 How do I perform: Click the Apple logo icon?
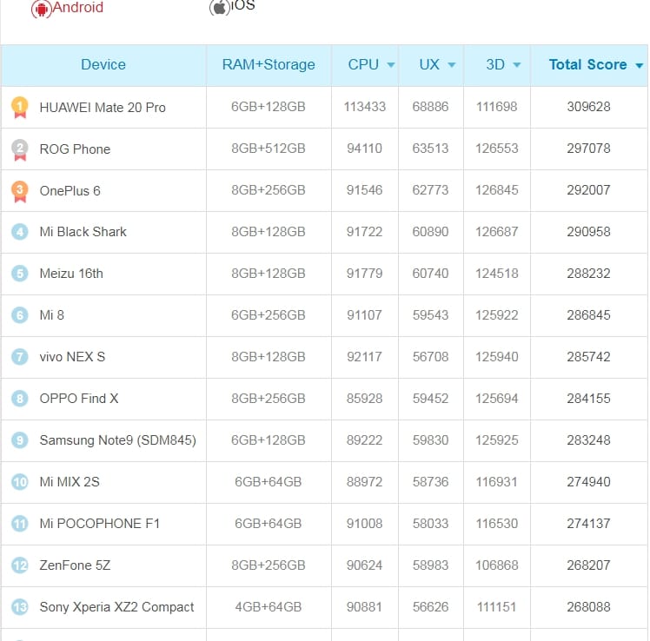[x=219, y=8]
